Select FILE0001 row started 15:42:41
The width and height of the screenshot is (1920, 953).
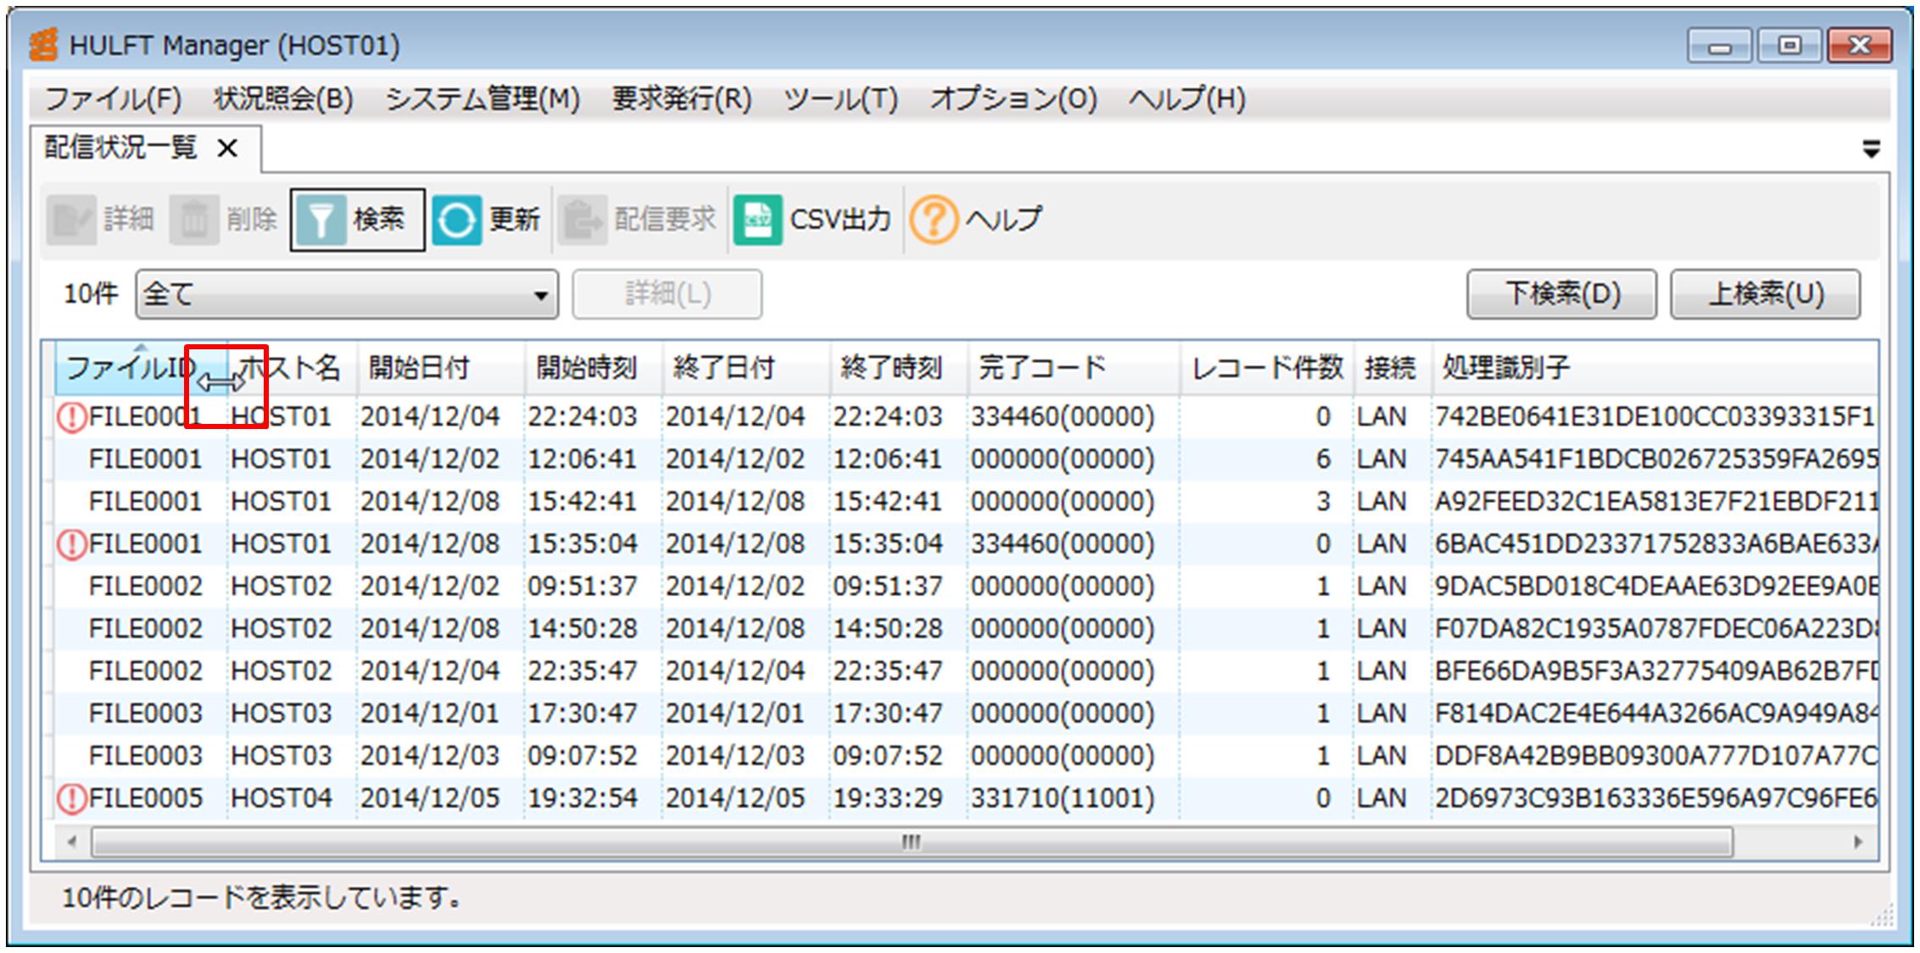(967, 501)
